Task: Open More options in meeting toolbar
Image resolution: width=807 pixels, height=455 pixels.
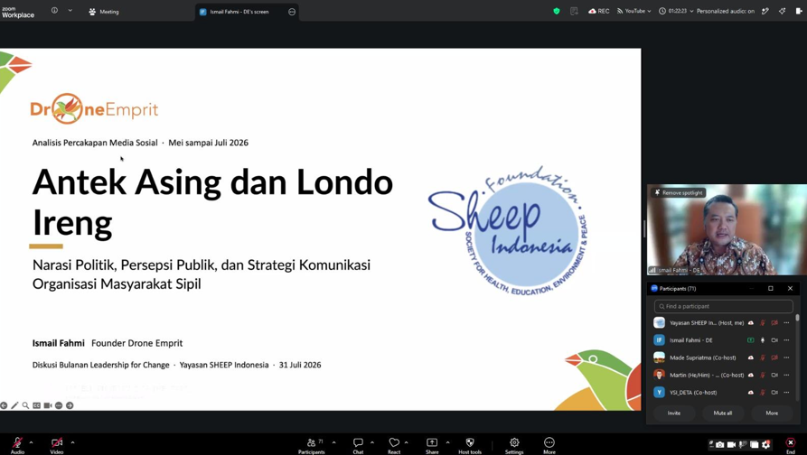Action: [x=549, y=445]
